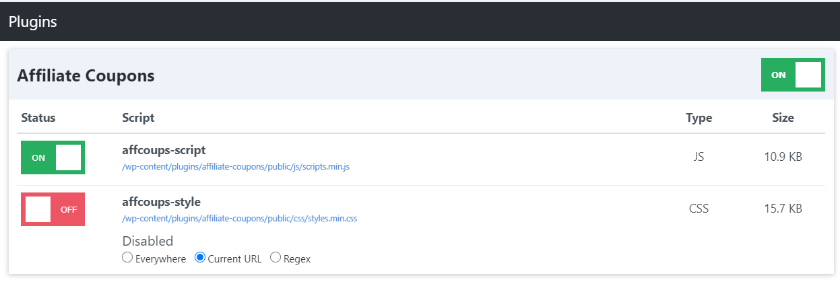
Task: Click the affcoups-style name
Action: pos(162,202)
